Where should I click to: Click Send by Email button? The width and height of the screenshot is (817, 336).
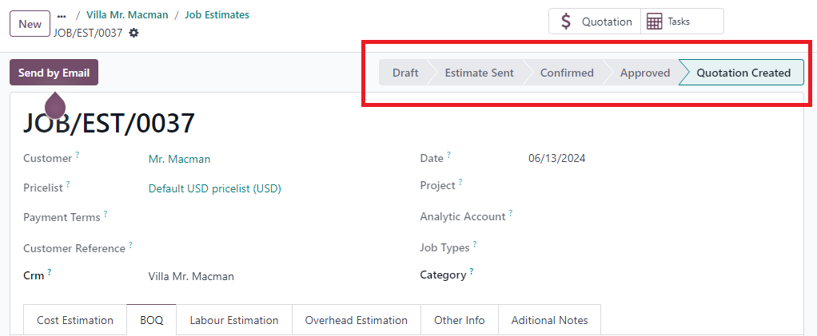[x=54, y=73]
